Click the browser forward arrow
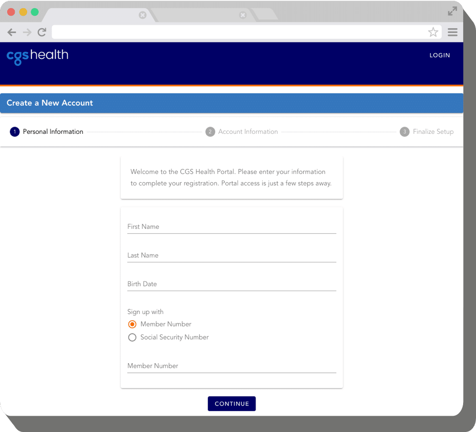This screenshot has height=432, width=476. [x=27, y=32]
